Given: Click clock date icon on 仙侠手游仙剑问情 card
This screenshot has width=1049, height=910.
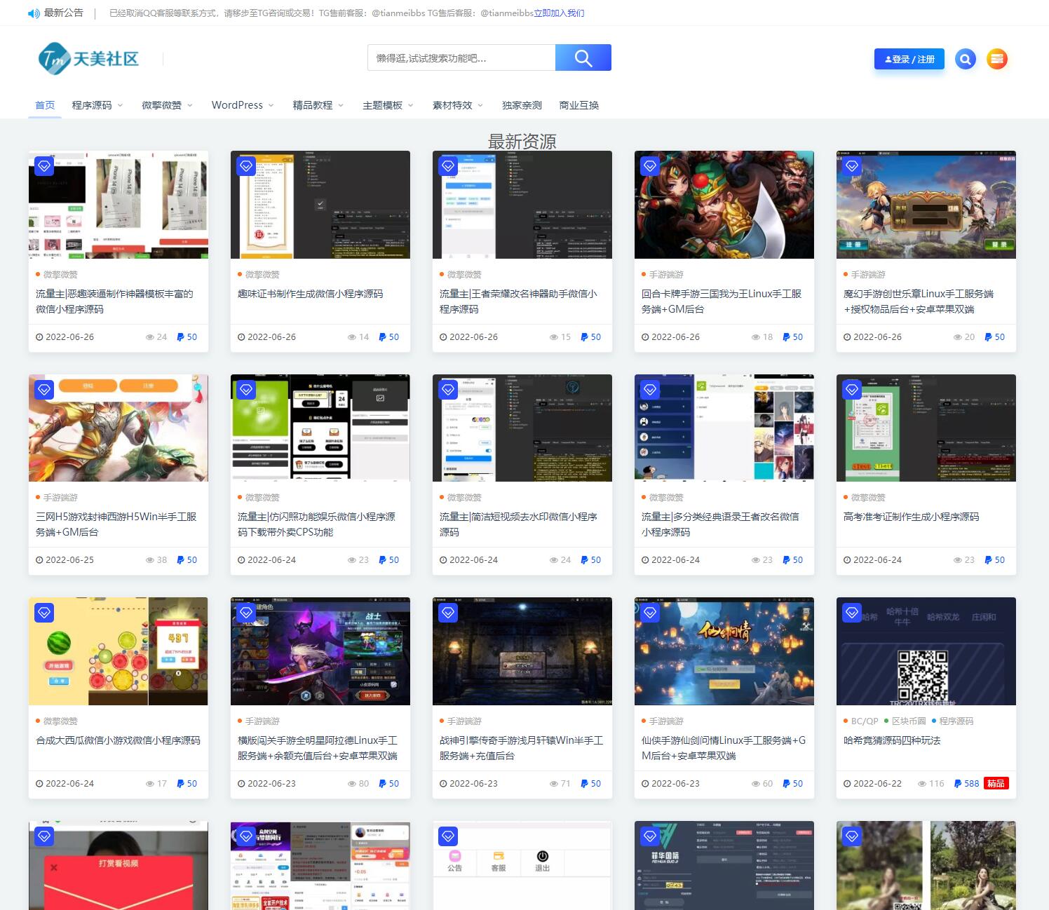Looking at the screenshot, I should [x=645, y=784].
